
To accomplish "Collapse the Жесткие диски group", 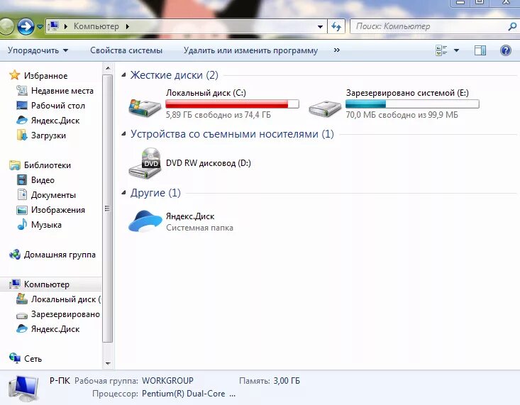I will click(123, 75).
